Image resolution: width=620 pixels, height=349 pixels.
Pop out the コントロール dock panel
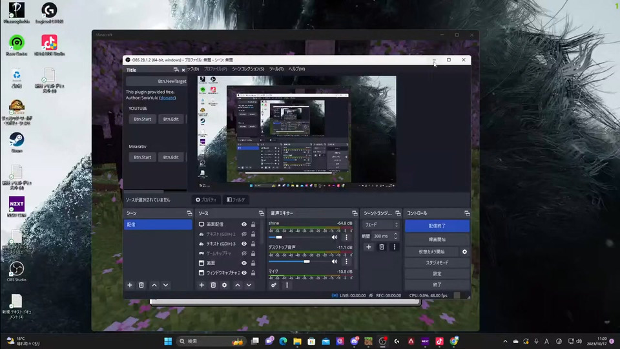point(467,213)
